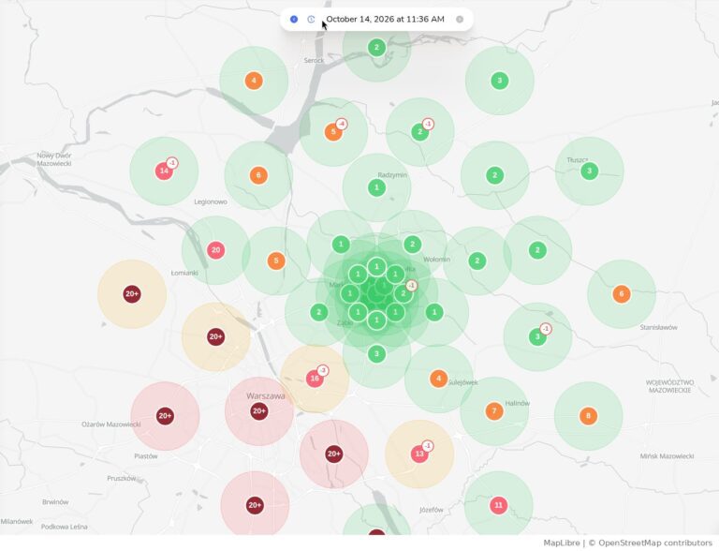The image size is (719, 551).
Task: Click the Pruszków town label
Action: click(122, 478)
